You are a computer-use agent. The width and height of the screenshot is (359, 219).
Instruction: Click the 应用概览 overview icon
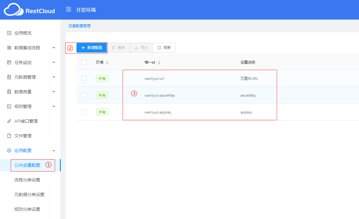(x=9, y=33)
